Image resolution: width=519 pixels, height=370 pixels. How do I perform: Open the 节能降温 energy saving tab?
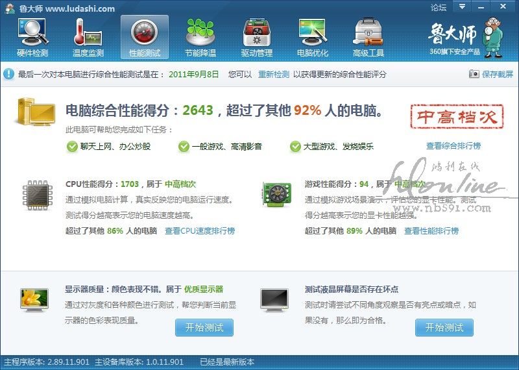(x=200, y=38)
